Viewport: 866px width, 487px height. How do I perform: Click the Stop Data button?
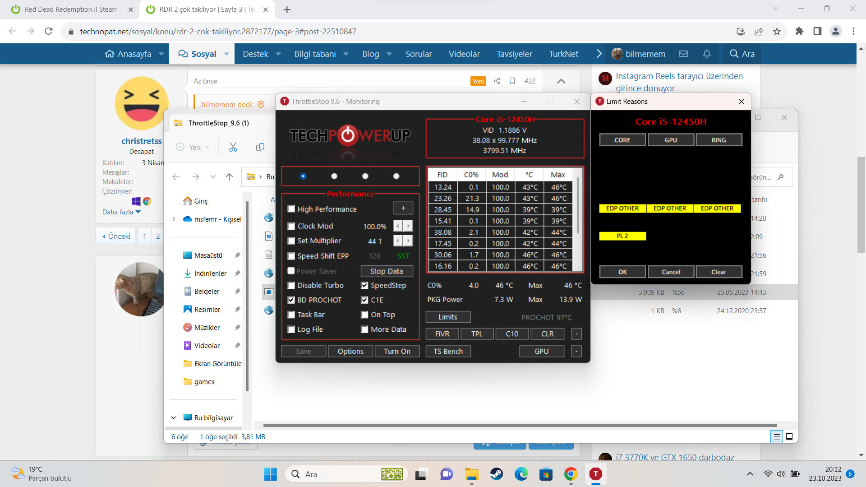pyautogui.click(x=386, y=271)
